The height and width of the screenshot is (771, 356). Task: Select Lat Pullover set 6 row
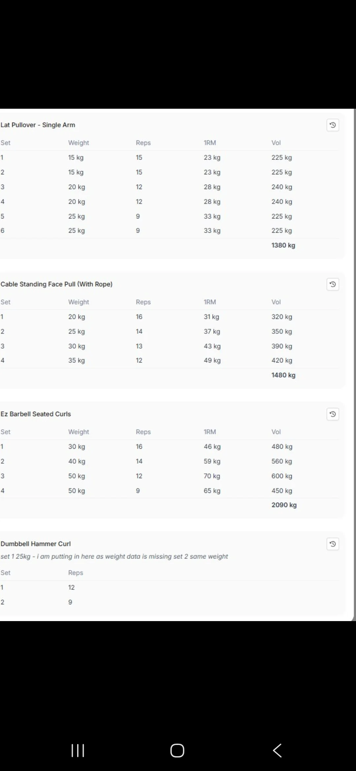170,231
